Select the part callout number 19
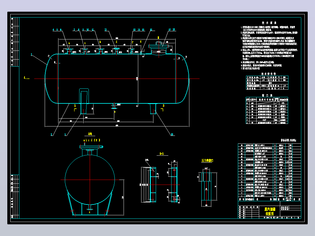Image resolution: width=315 pixels, height=236 pixels. (172, 135)
